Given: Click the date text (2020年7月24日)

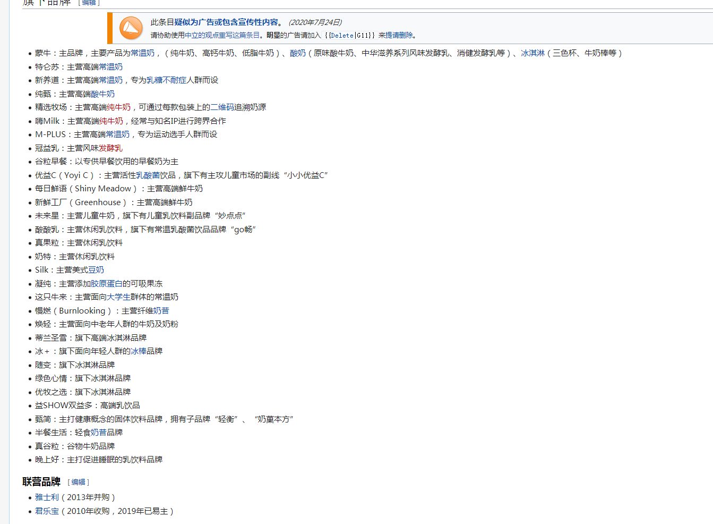Looking at the screenshot, I should (x=315, y=22).
